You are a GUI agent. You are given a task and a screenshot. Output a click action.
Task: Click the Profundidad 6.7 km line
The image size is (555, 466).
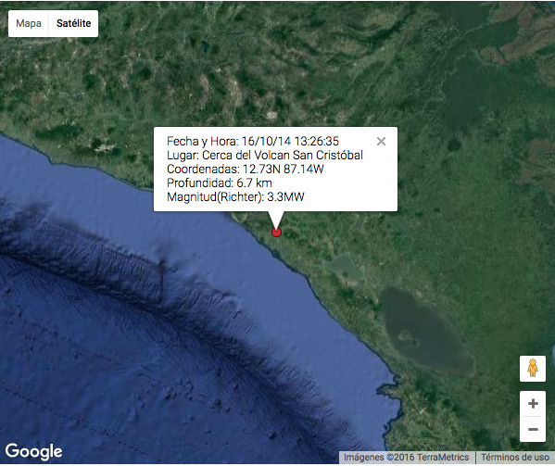220,183
